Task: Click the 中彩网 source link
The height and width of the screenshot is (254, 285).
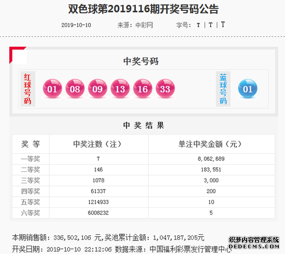Action: [x=144, y=25]
